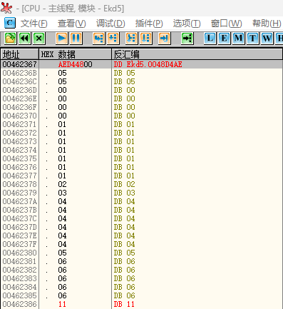
Task: Click the Trace into icon
Action: click(131, 38)
